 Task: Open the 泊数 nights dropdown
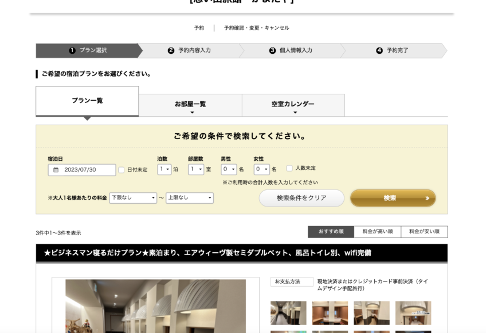click(x=164, y=169)
